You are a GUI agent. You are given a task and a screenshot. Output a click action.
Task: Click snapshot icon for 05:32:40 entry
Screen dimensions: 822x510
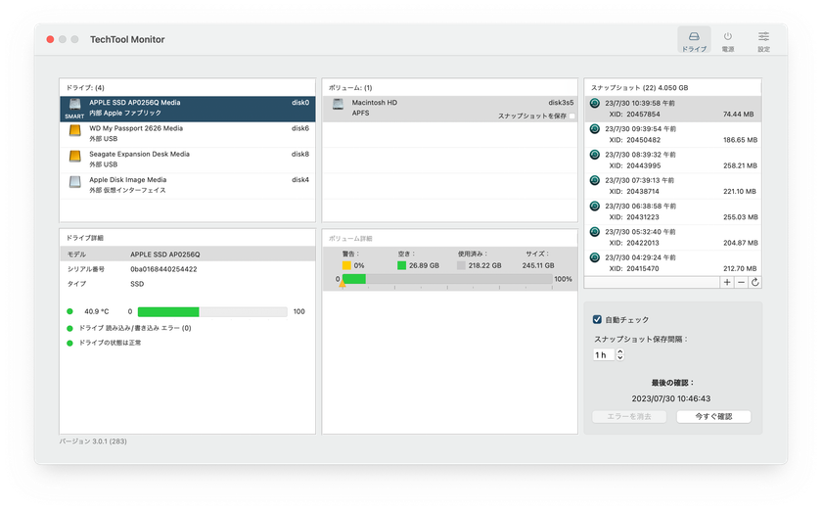tap(595, 231)
